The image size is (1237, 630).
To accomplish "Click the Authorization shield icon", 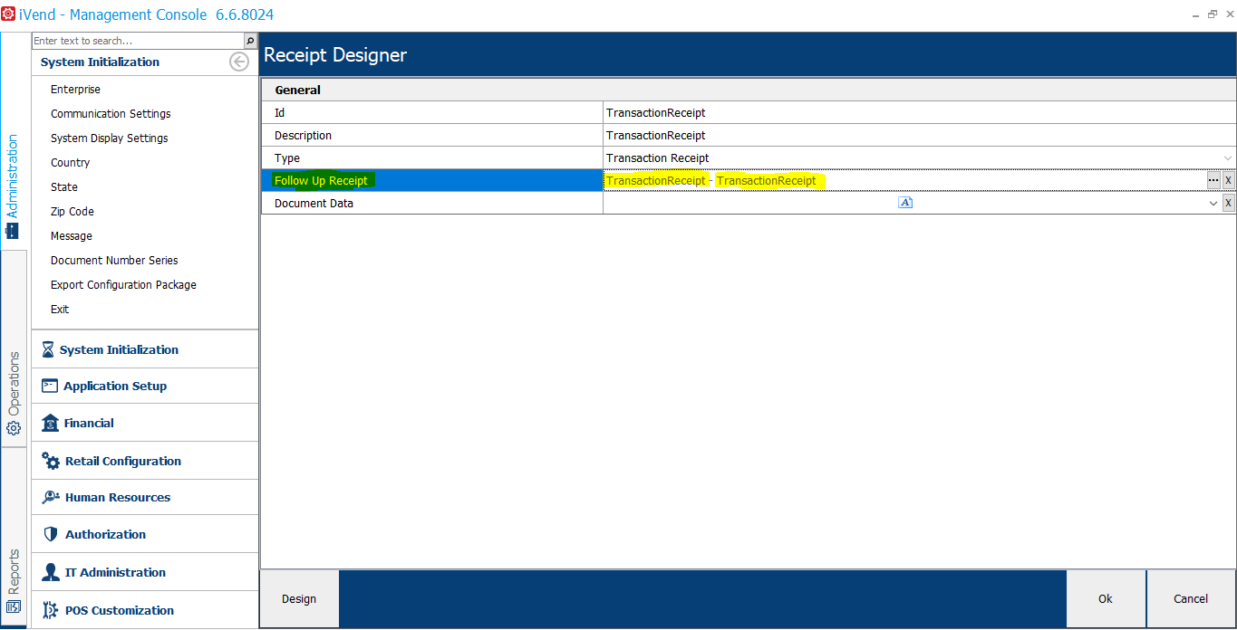I will point(51,534).
